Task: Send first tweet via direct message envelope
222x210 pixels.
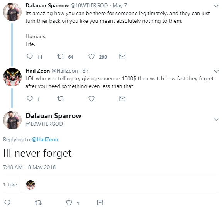Action: coord(122,56)
